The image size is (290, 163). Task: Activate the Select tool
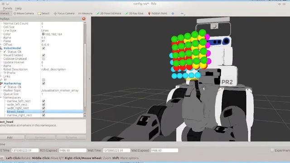pos(43,14)
